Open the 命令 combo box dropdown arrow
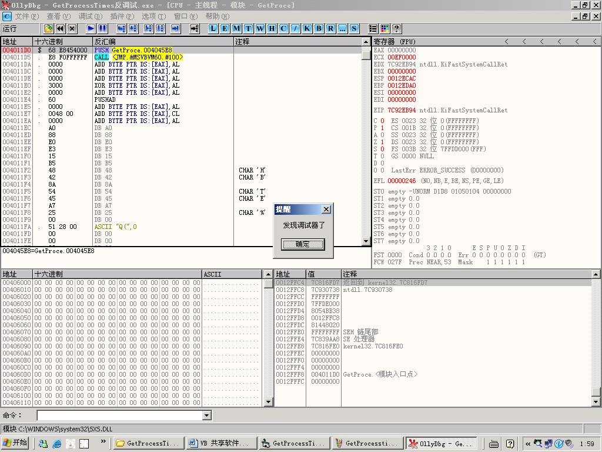The height and width of the screenshot is (452, 602). [206, 415]
